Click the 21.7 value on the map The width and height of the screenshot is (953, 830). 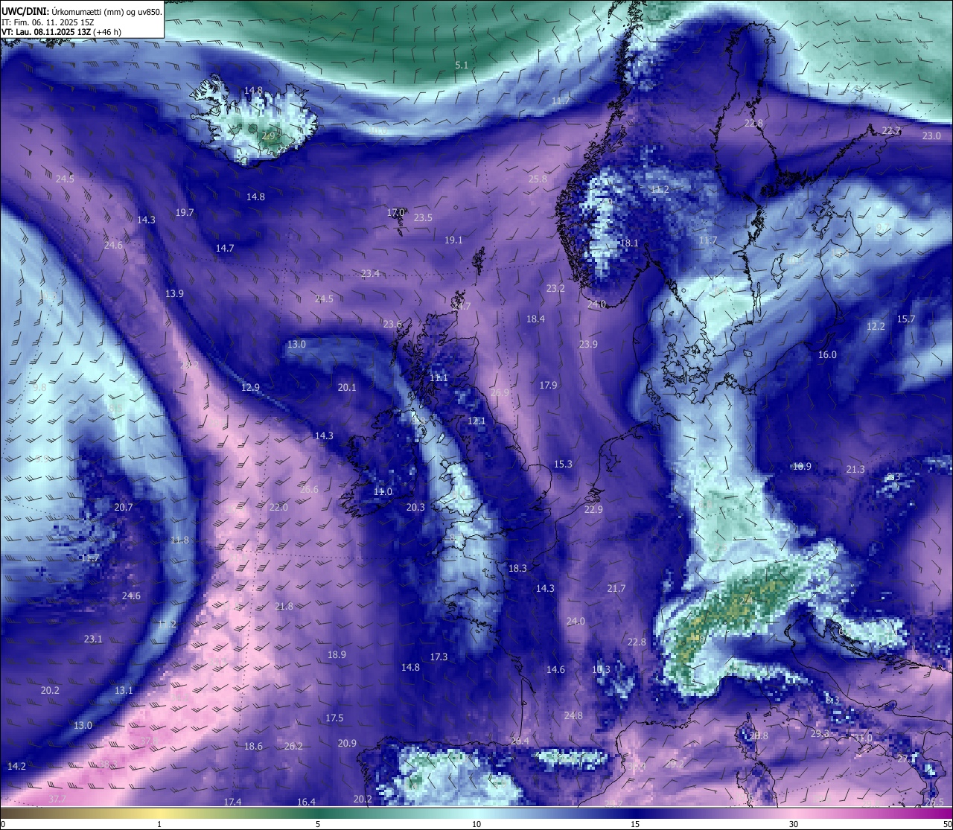[x=616, y=588]
